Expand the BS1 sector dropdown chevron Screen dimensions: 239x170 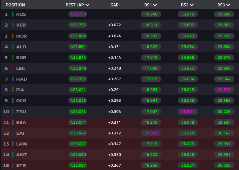pos(155,5)
